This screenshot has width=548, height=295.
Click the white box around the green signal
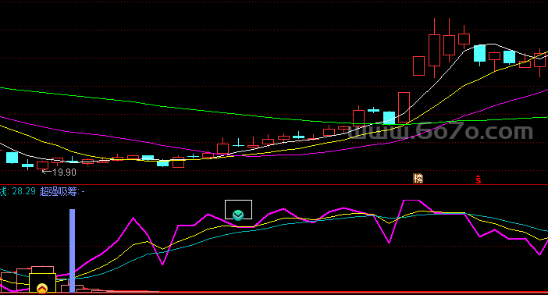(x=238, y=210)
